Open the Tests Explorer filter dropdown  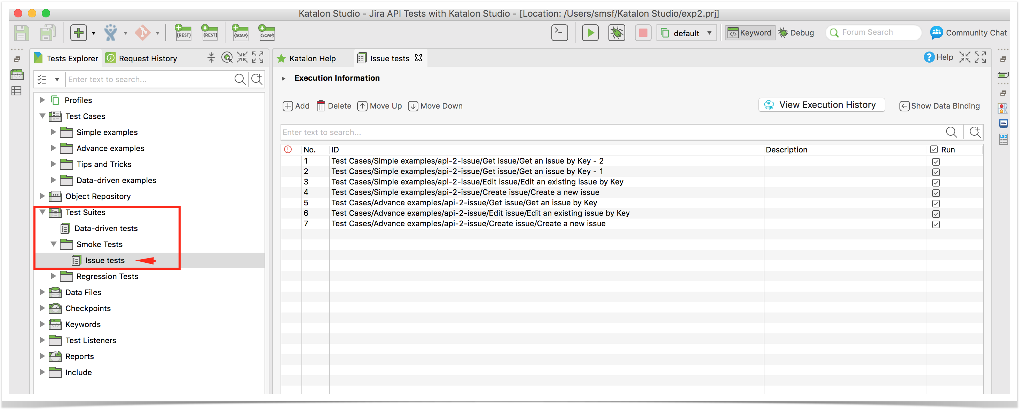click(57, 80)
